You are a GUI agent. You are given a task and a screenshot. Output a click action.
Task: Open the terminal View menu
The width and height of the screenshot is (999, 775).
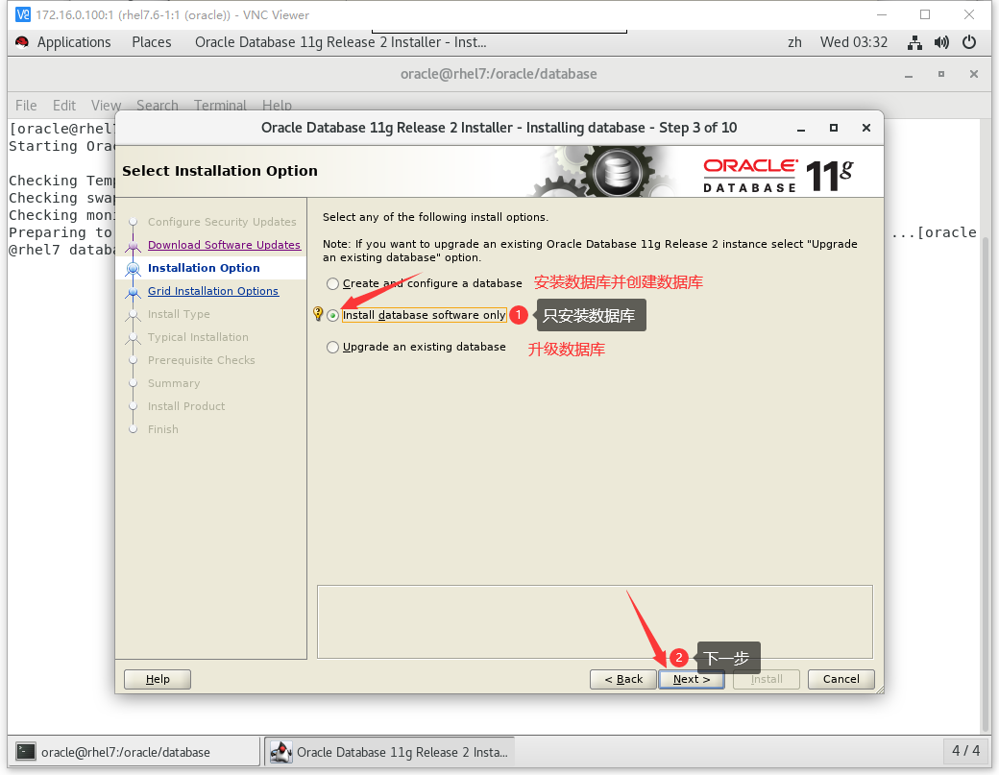pos(106,105)
